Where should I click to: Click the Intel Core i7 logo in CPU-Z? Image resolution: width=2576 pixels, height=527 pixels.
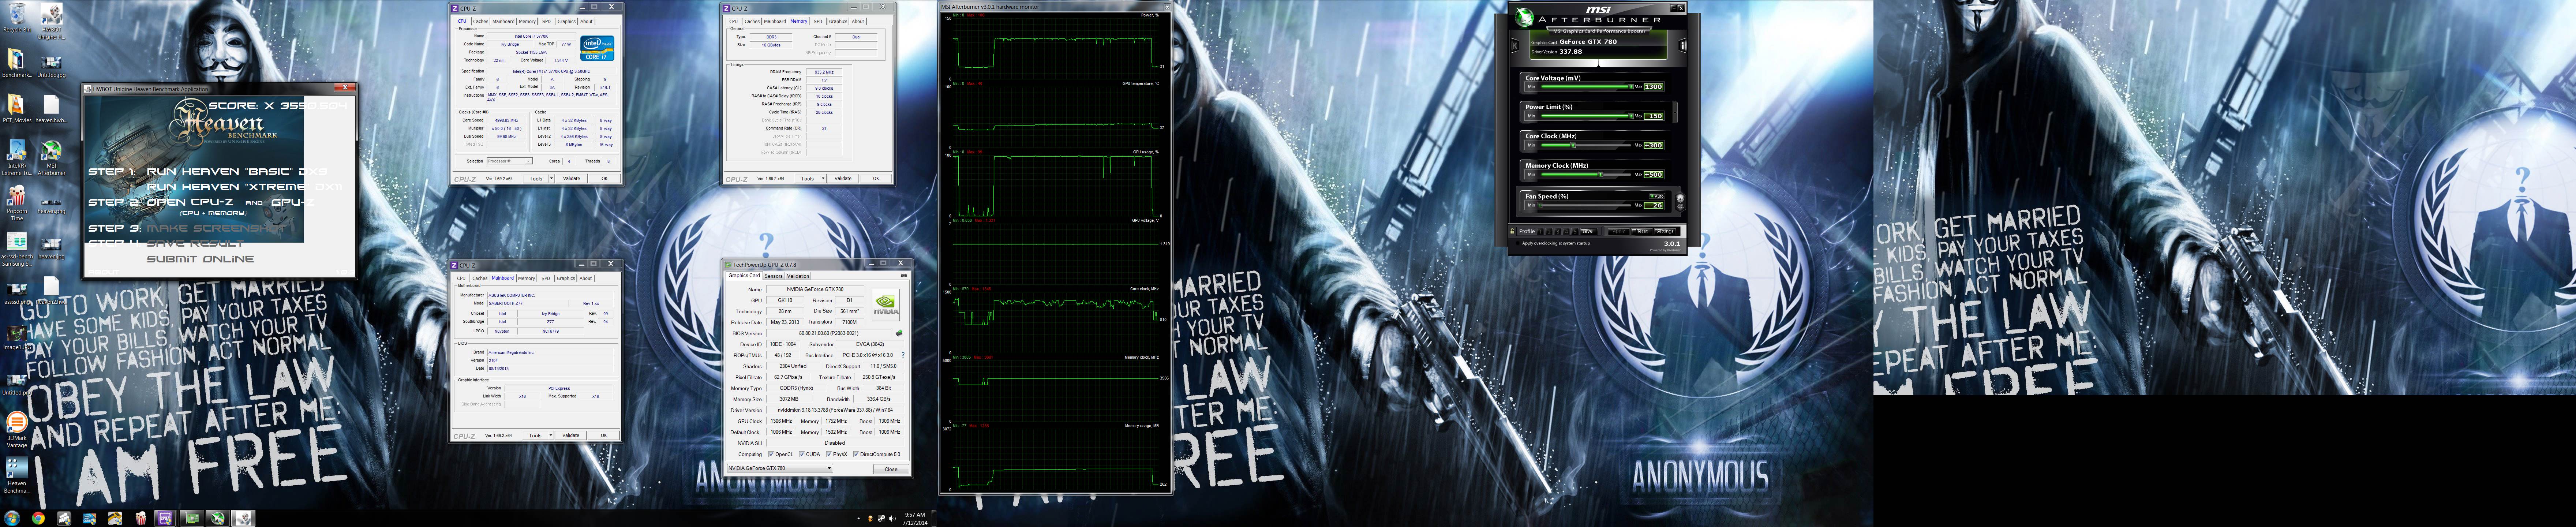click(597, 48)
